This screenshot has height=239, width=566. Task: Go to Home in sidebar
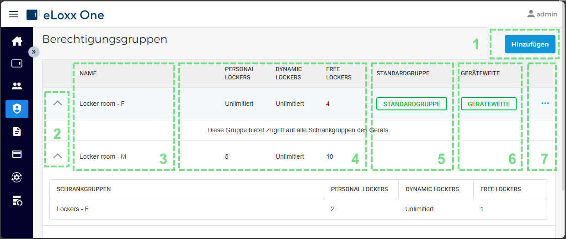(17, 41)
